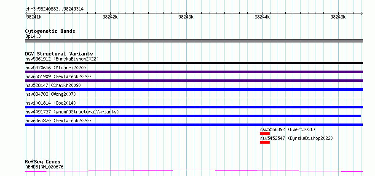Select the nsv528147 (Shaikh2009) blue bar

[x=194, y=89]
